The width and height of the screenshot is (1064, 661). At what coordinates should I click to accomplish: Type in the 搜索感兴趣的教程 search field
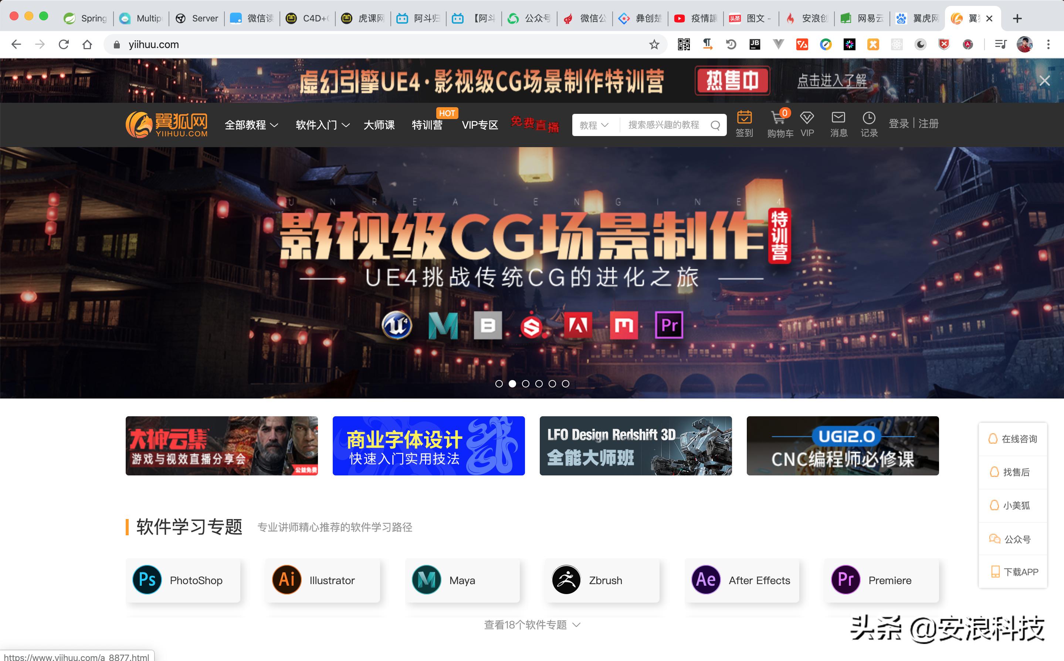tap(664, 125)
